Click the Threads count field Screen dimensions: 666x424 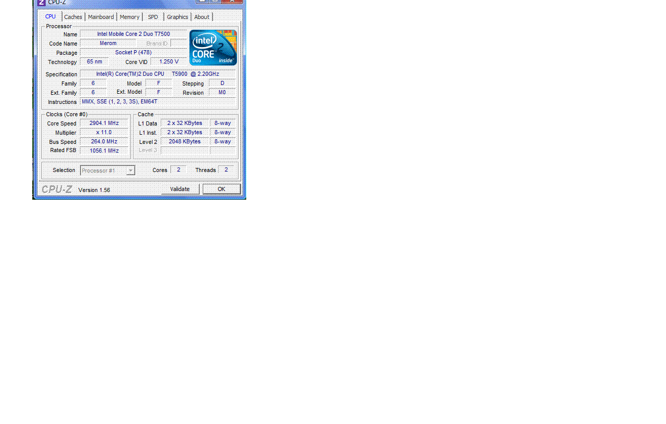pyautogui.click(x=226, y=170)
